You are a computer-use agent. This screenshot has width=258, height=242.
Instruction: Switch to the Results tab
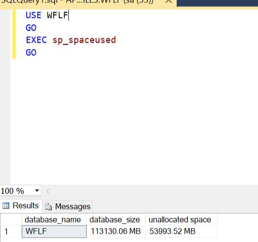tap(21, 206)
